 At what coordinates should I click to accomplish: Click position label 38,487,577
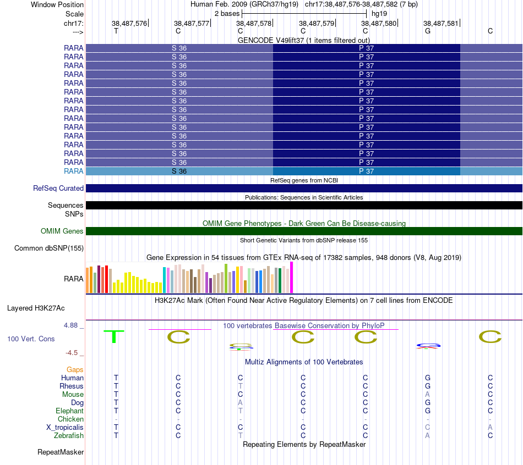click(192, 23)
